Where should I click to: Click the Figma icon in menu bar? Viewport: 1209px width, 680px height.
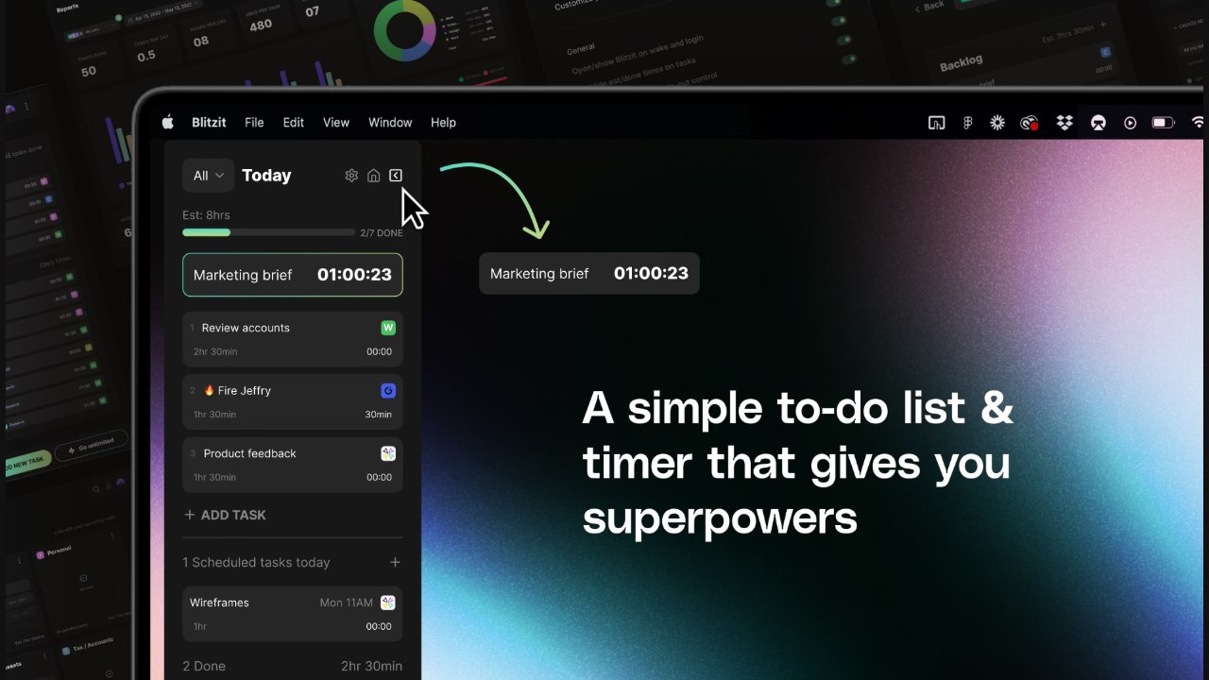(x=968, y=123)
